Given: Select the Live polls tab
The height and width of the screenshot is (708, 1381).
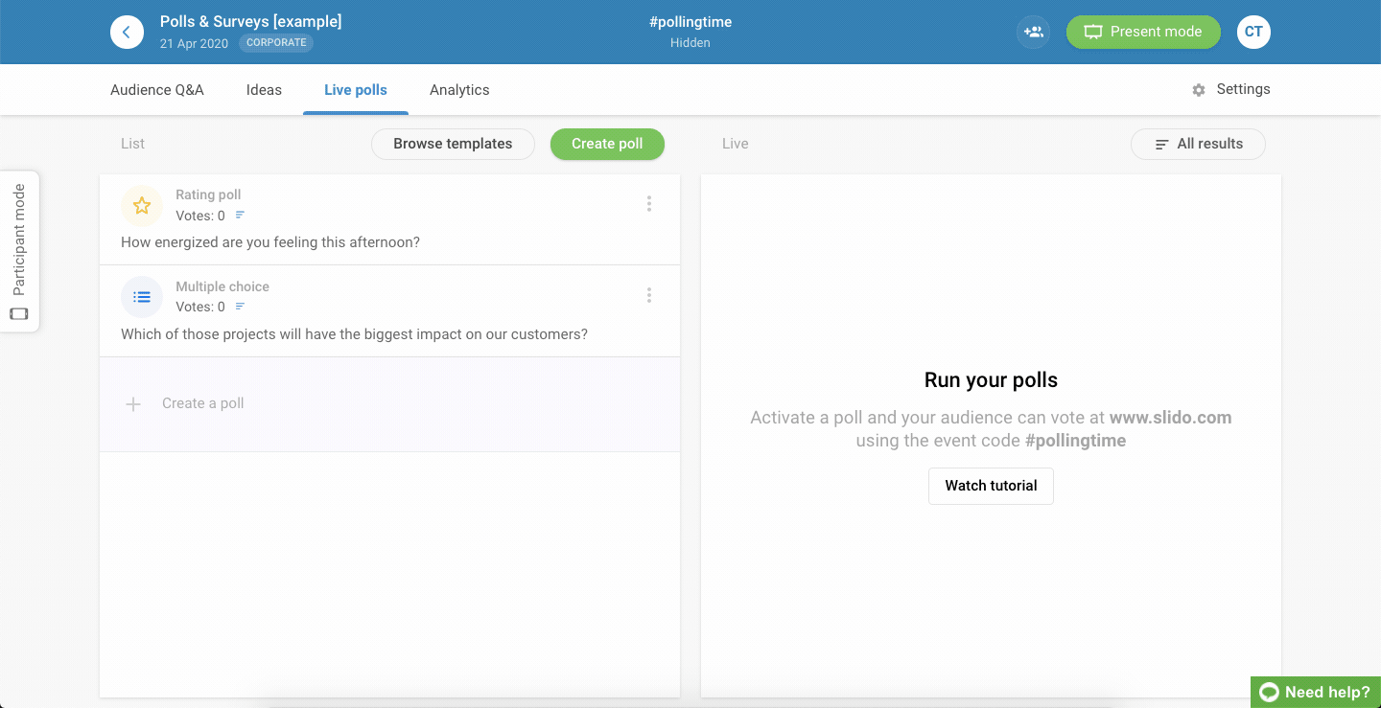Looking at the screenshot, I should click(356, 90).
